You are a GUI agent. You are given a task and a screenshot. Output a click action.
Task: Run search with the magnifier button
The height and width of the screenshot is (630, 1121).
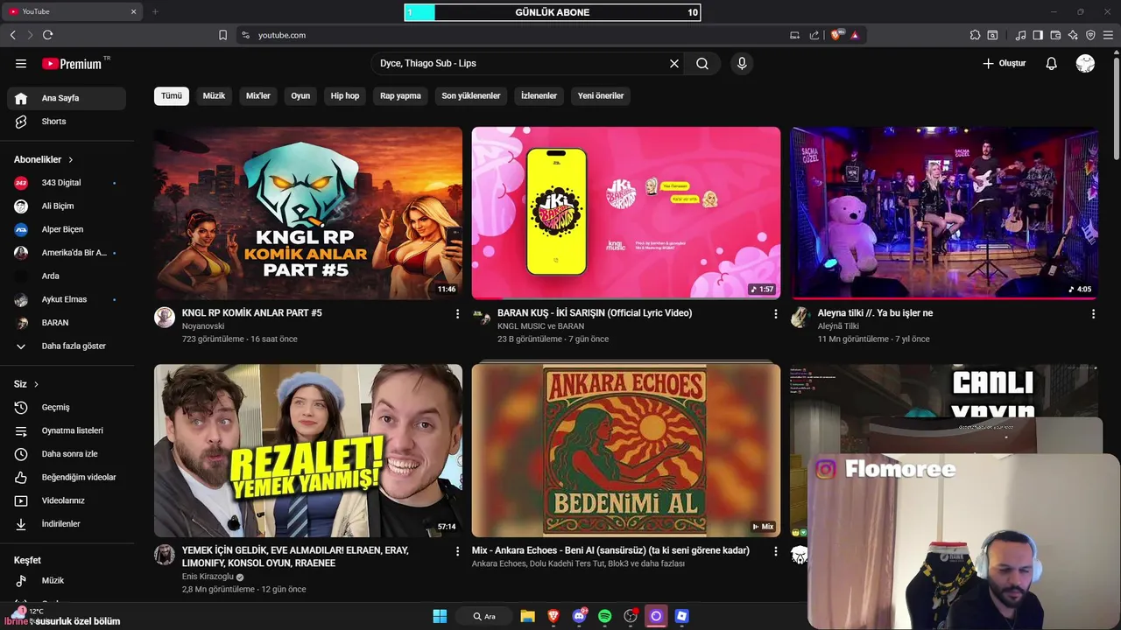pyautogui.click(x=702, y=64)
